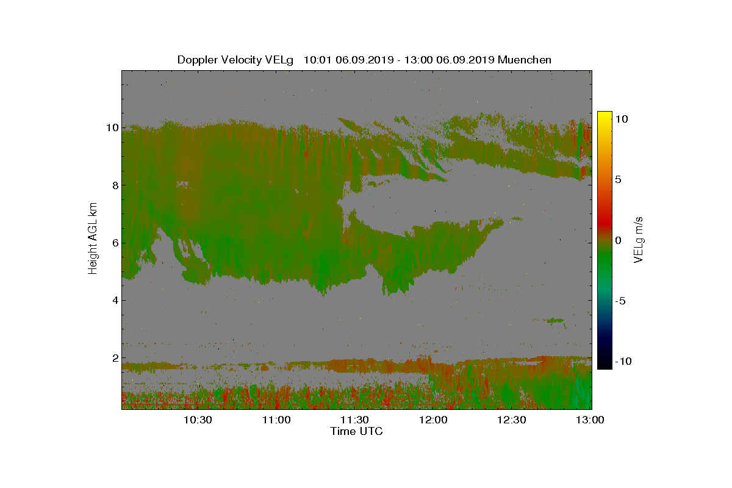
Task: Click the 'Muenchen' station name in title
Action: (x=525, y=60)
